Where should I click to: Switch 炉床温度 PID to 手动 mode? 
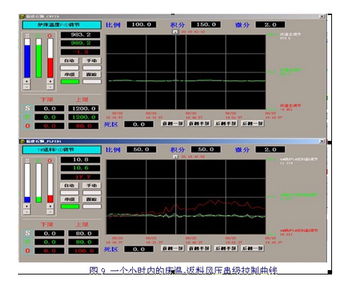[92, 60]
